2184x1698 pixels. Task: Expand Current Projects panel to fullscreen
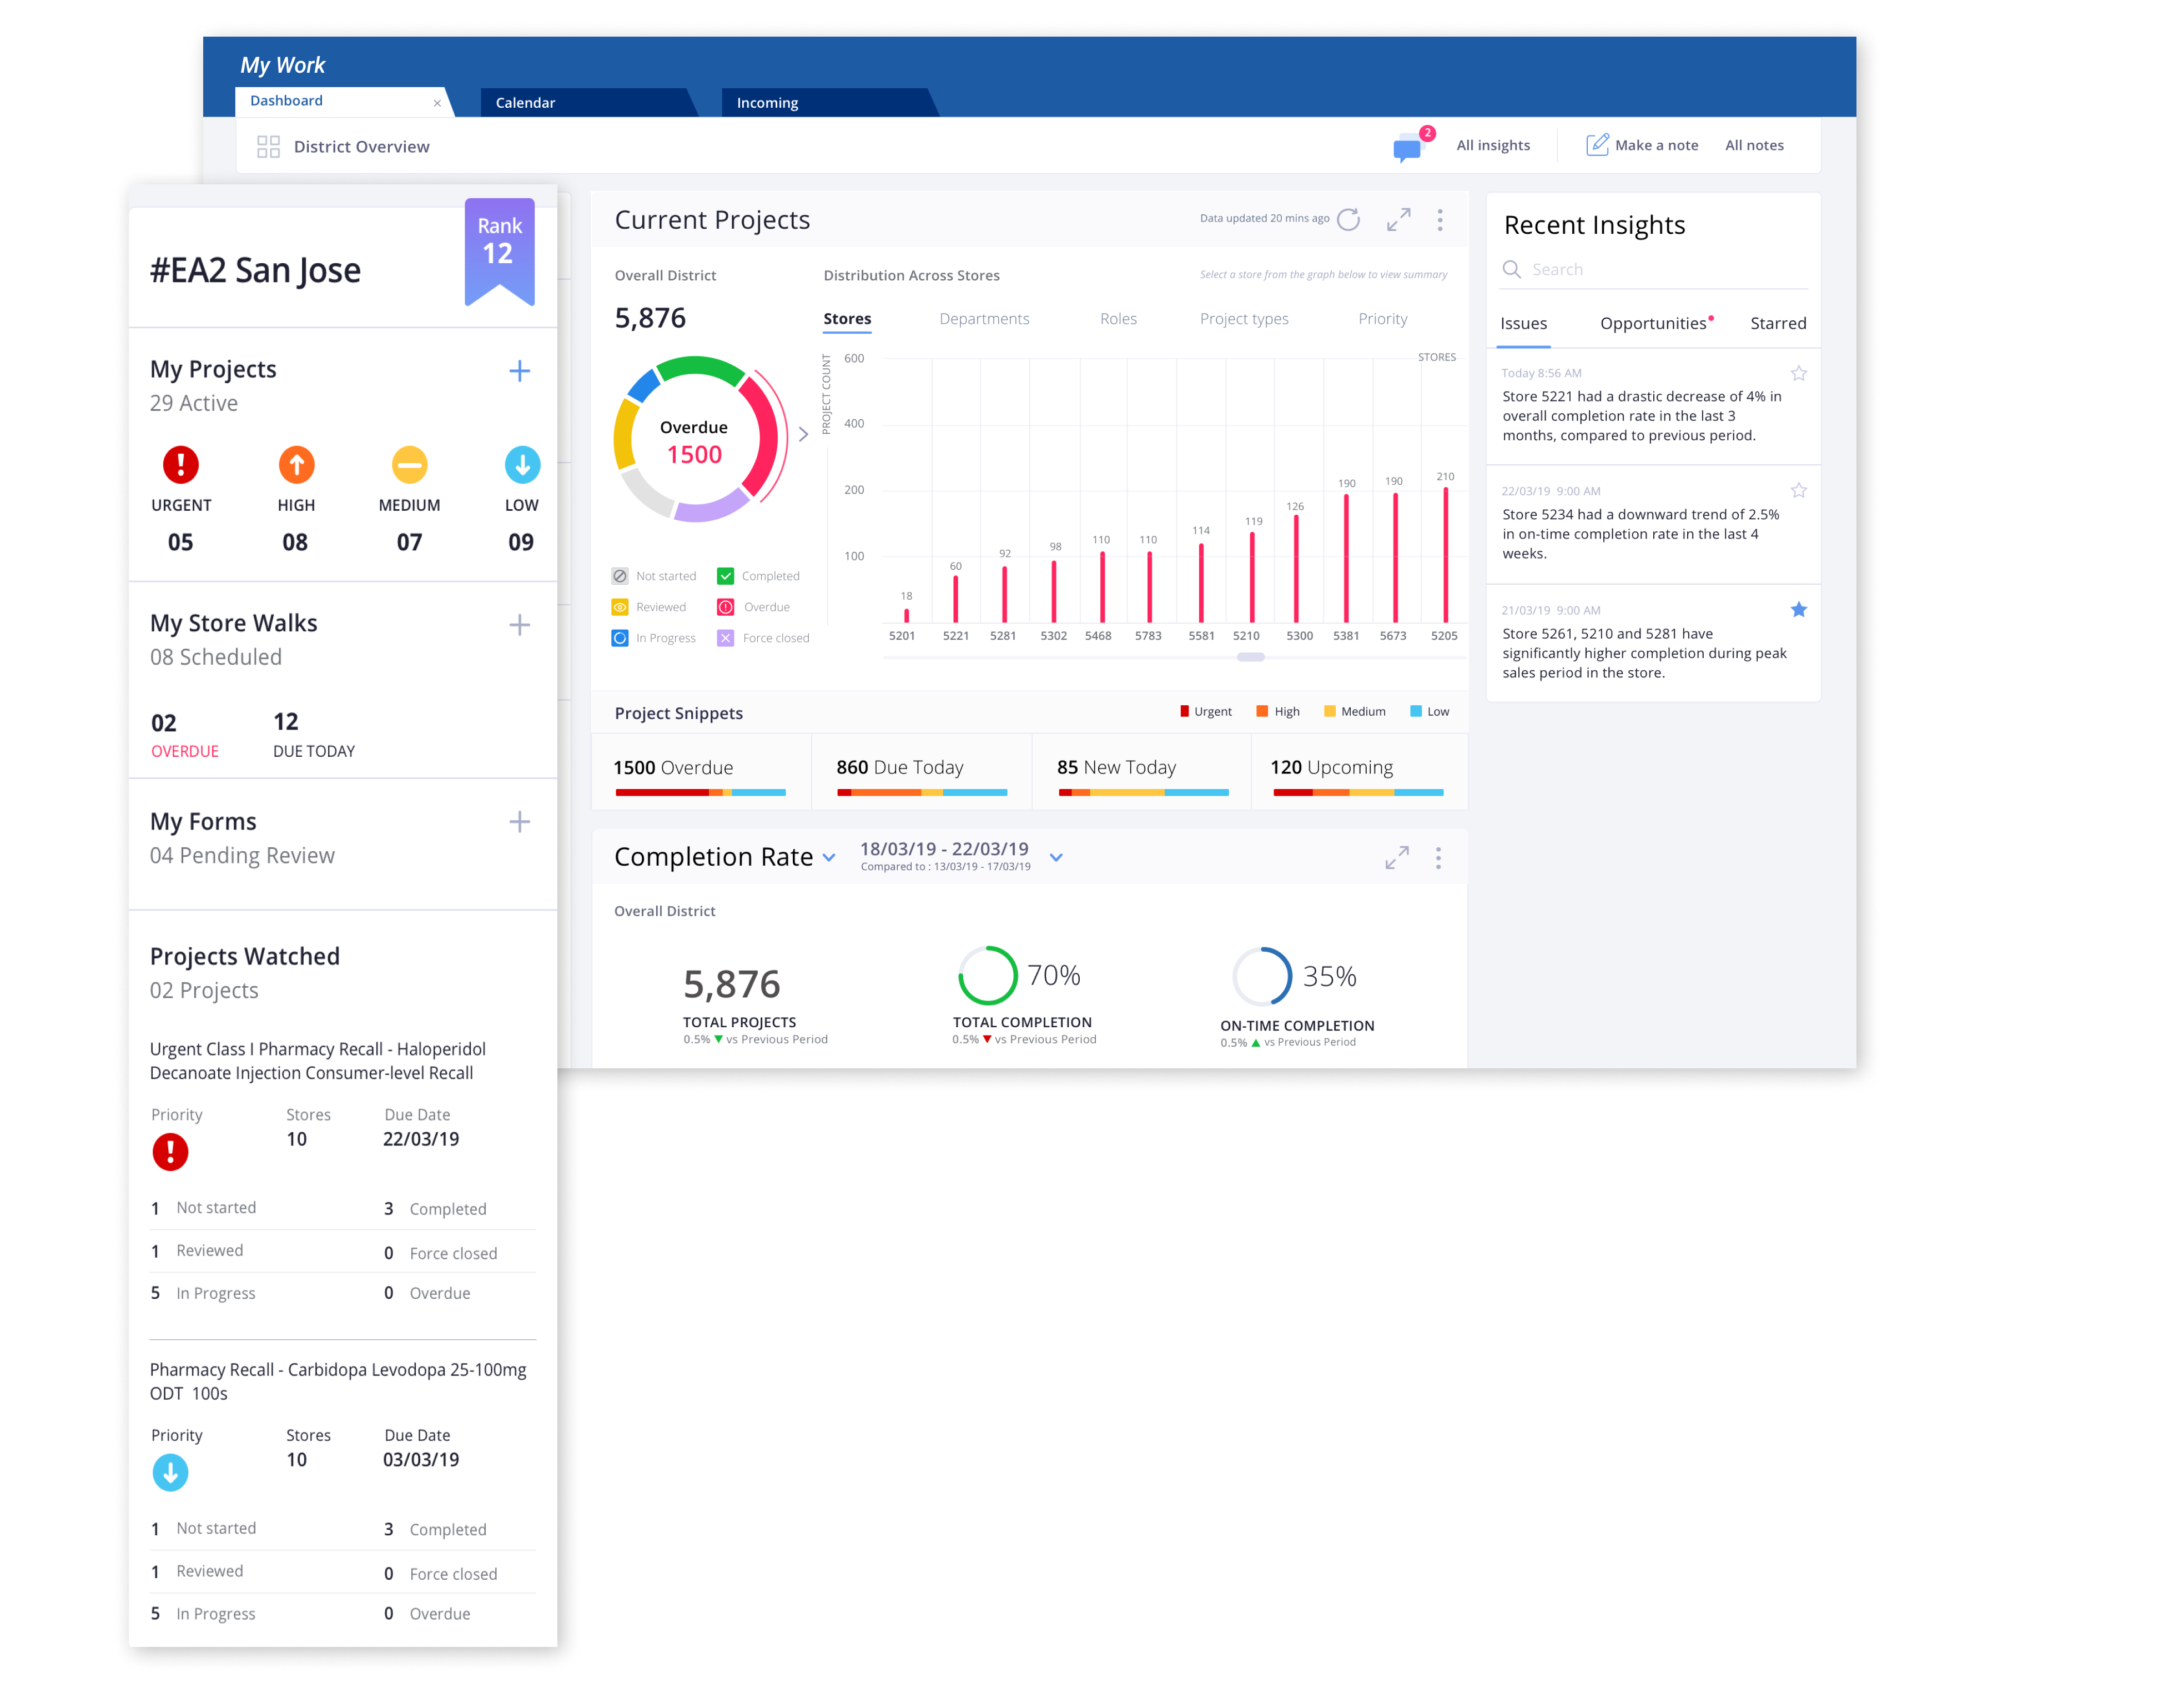click(1398, 219)
